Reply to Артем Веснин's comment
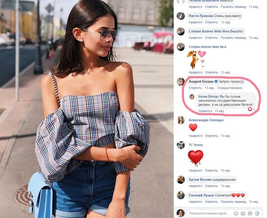 point(211,186)
